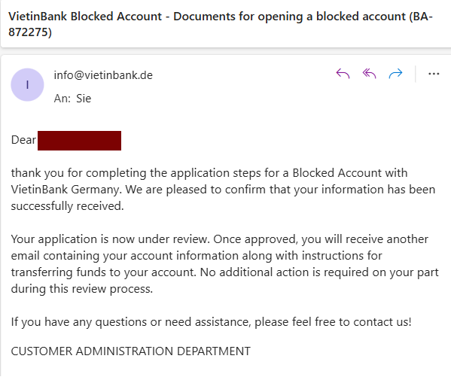The width and height of the screenshot is (451, 380).
Task: Open the three-dot more actions menu
Action: [x=434, y=74]
